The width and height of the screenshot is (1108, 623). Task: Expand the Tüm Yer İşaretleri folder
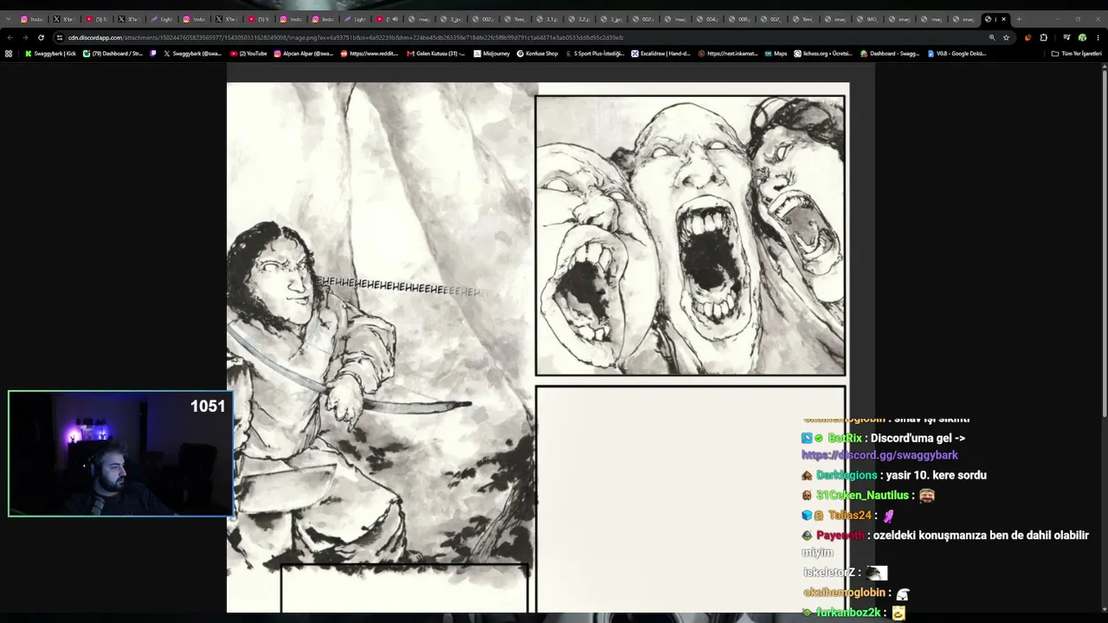click(x=1076, y=54)
